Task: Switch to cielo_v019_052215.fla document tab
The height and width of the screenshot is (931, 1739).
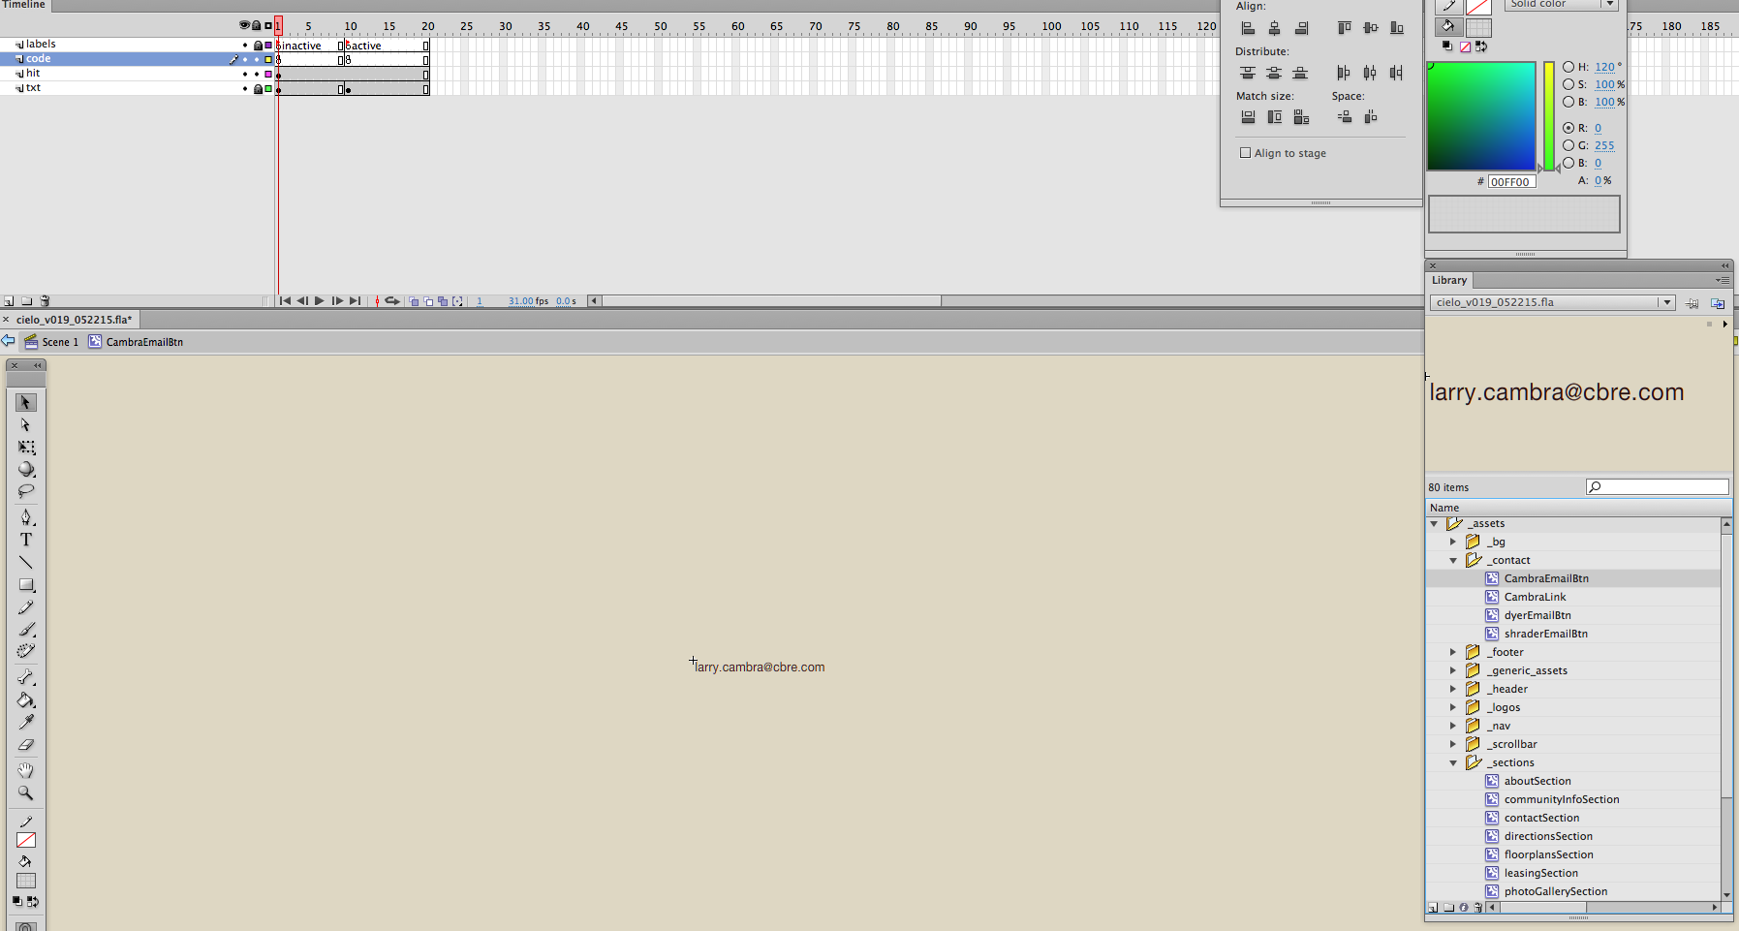Action: pos(74,319)
